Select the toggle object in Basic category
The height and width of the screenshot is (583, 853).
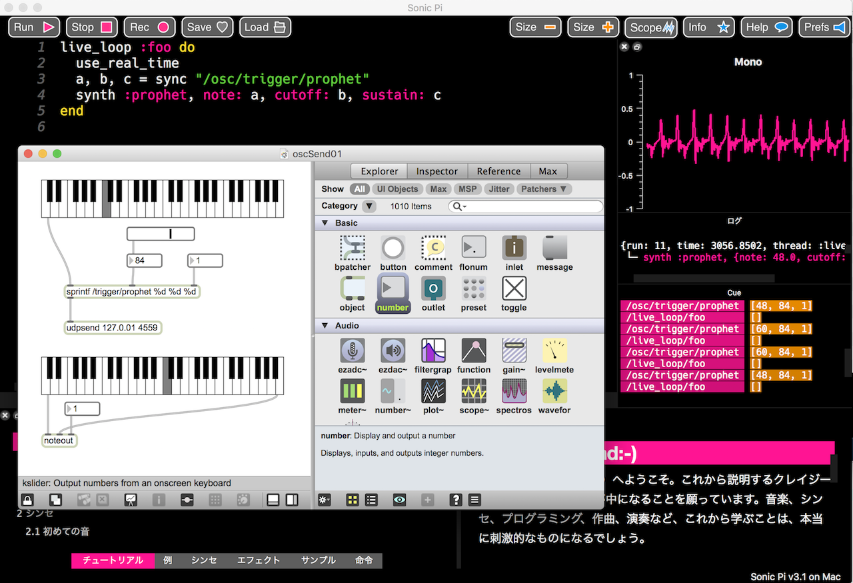[x=514, y=289]
